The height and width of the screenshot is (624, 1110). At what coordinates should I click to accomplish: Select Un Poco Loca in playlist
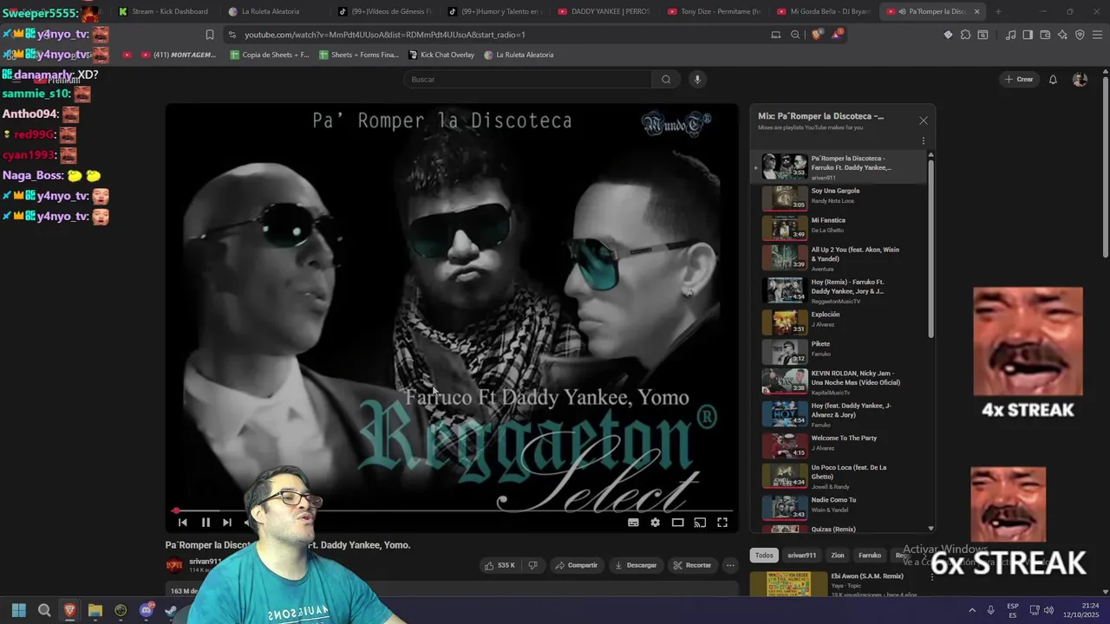[839, 475]
